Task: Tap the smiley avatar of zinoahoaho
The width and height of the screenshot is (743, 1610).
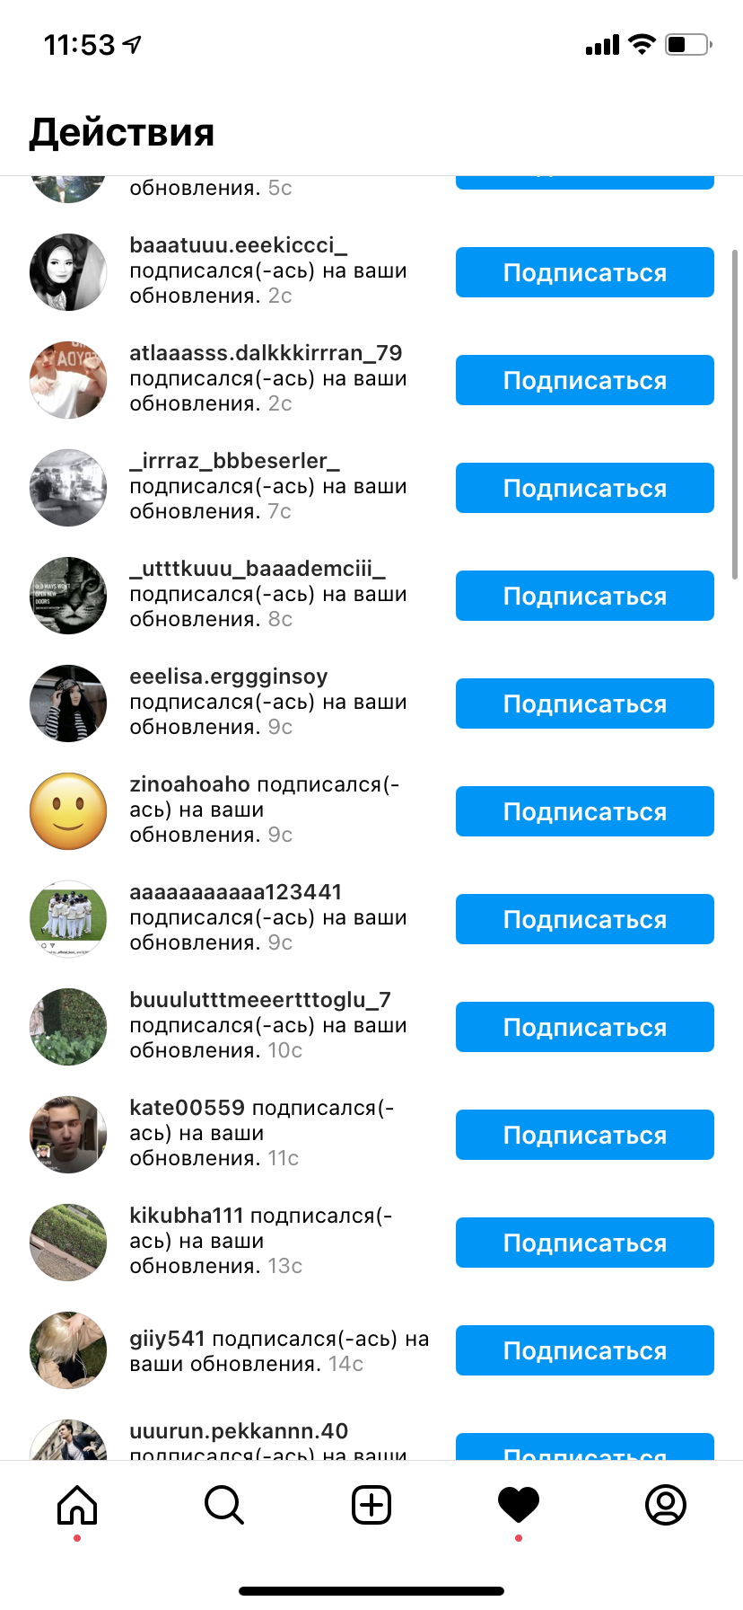Action: pyautogui.click(x=68, y=811)
